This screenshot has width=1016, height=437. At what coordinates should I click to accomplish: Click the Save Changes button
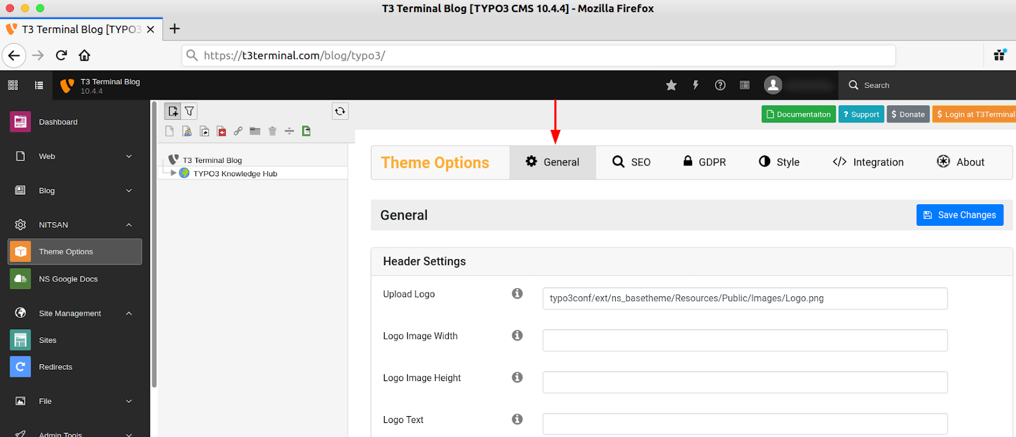coord(959,215)
